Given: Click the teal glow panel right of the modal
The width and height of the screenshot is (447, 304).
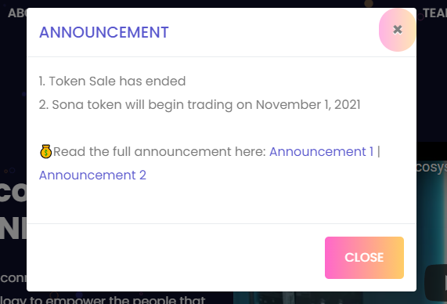Looking at the screenshot, I should (x=431, y=217).
